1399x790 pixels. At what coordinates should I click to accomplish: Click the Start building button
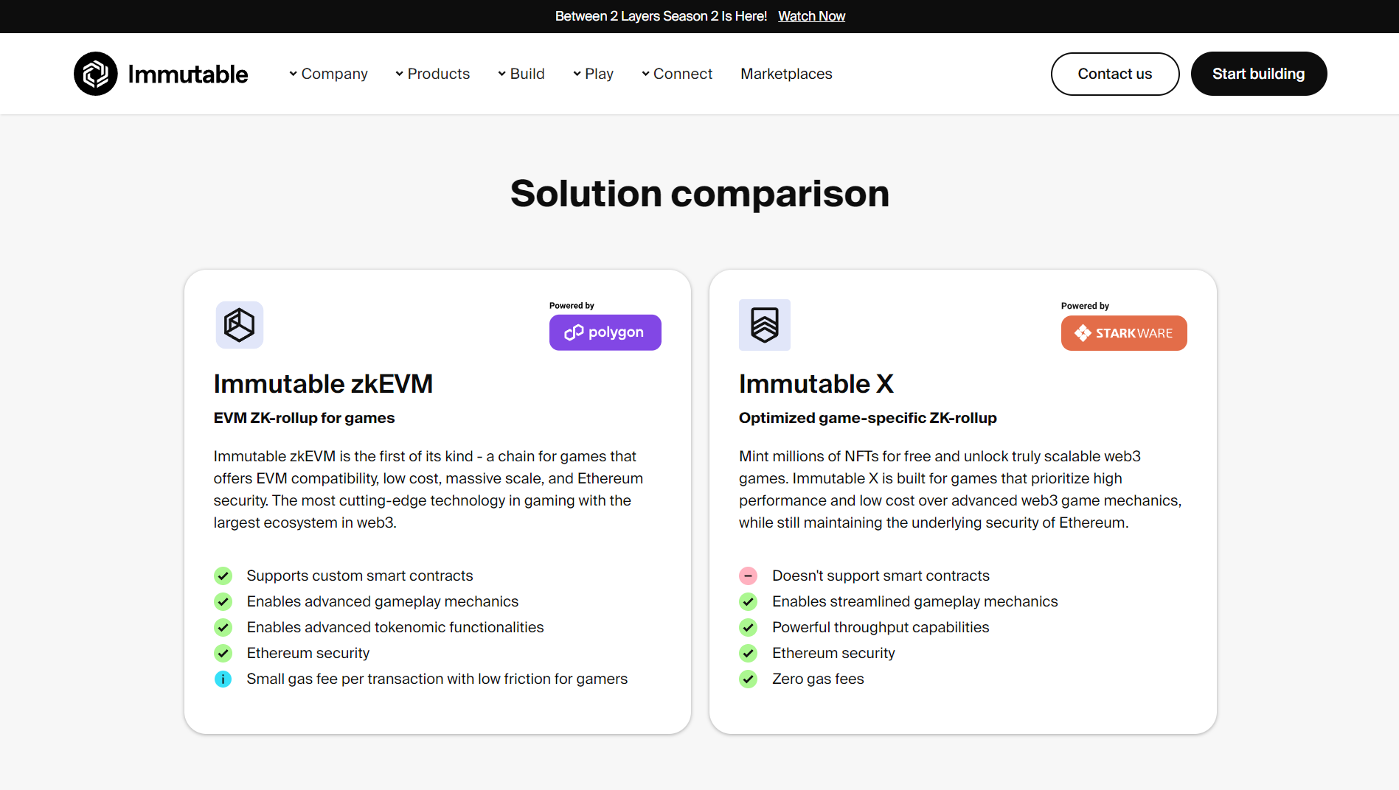point(1259,74)
